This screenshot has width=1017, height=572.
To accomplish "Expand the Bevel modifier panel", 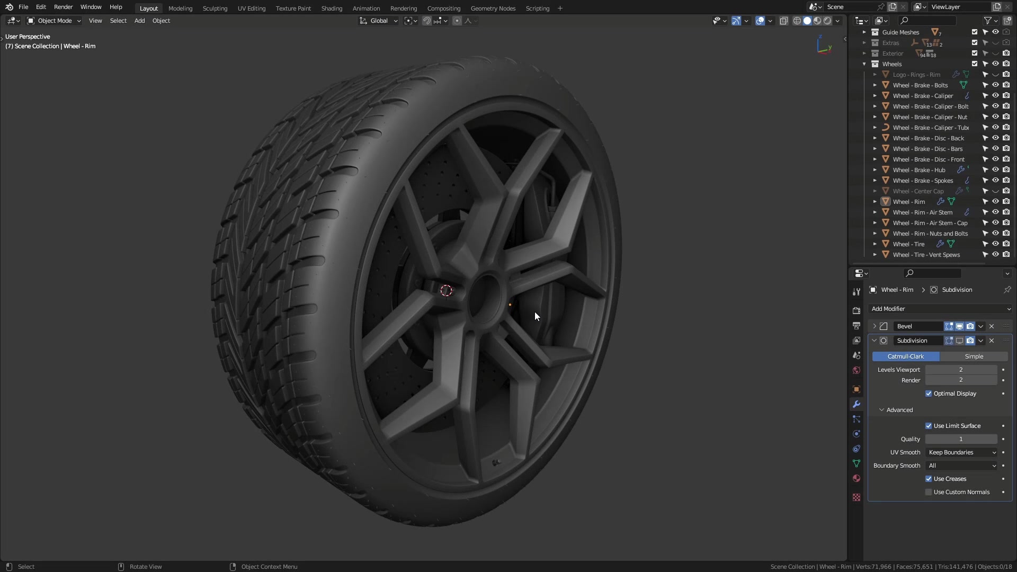I will 875,326.
